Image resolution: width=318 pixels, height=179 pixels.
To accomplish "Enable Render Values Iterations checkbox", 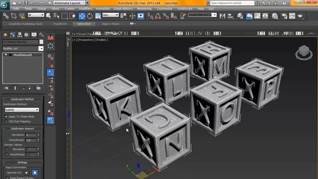I will point(6,149).
